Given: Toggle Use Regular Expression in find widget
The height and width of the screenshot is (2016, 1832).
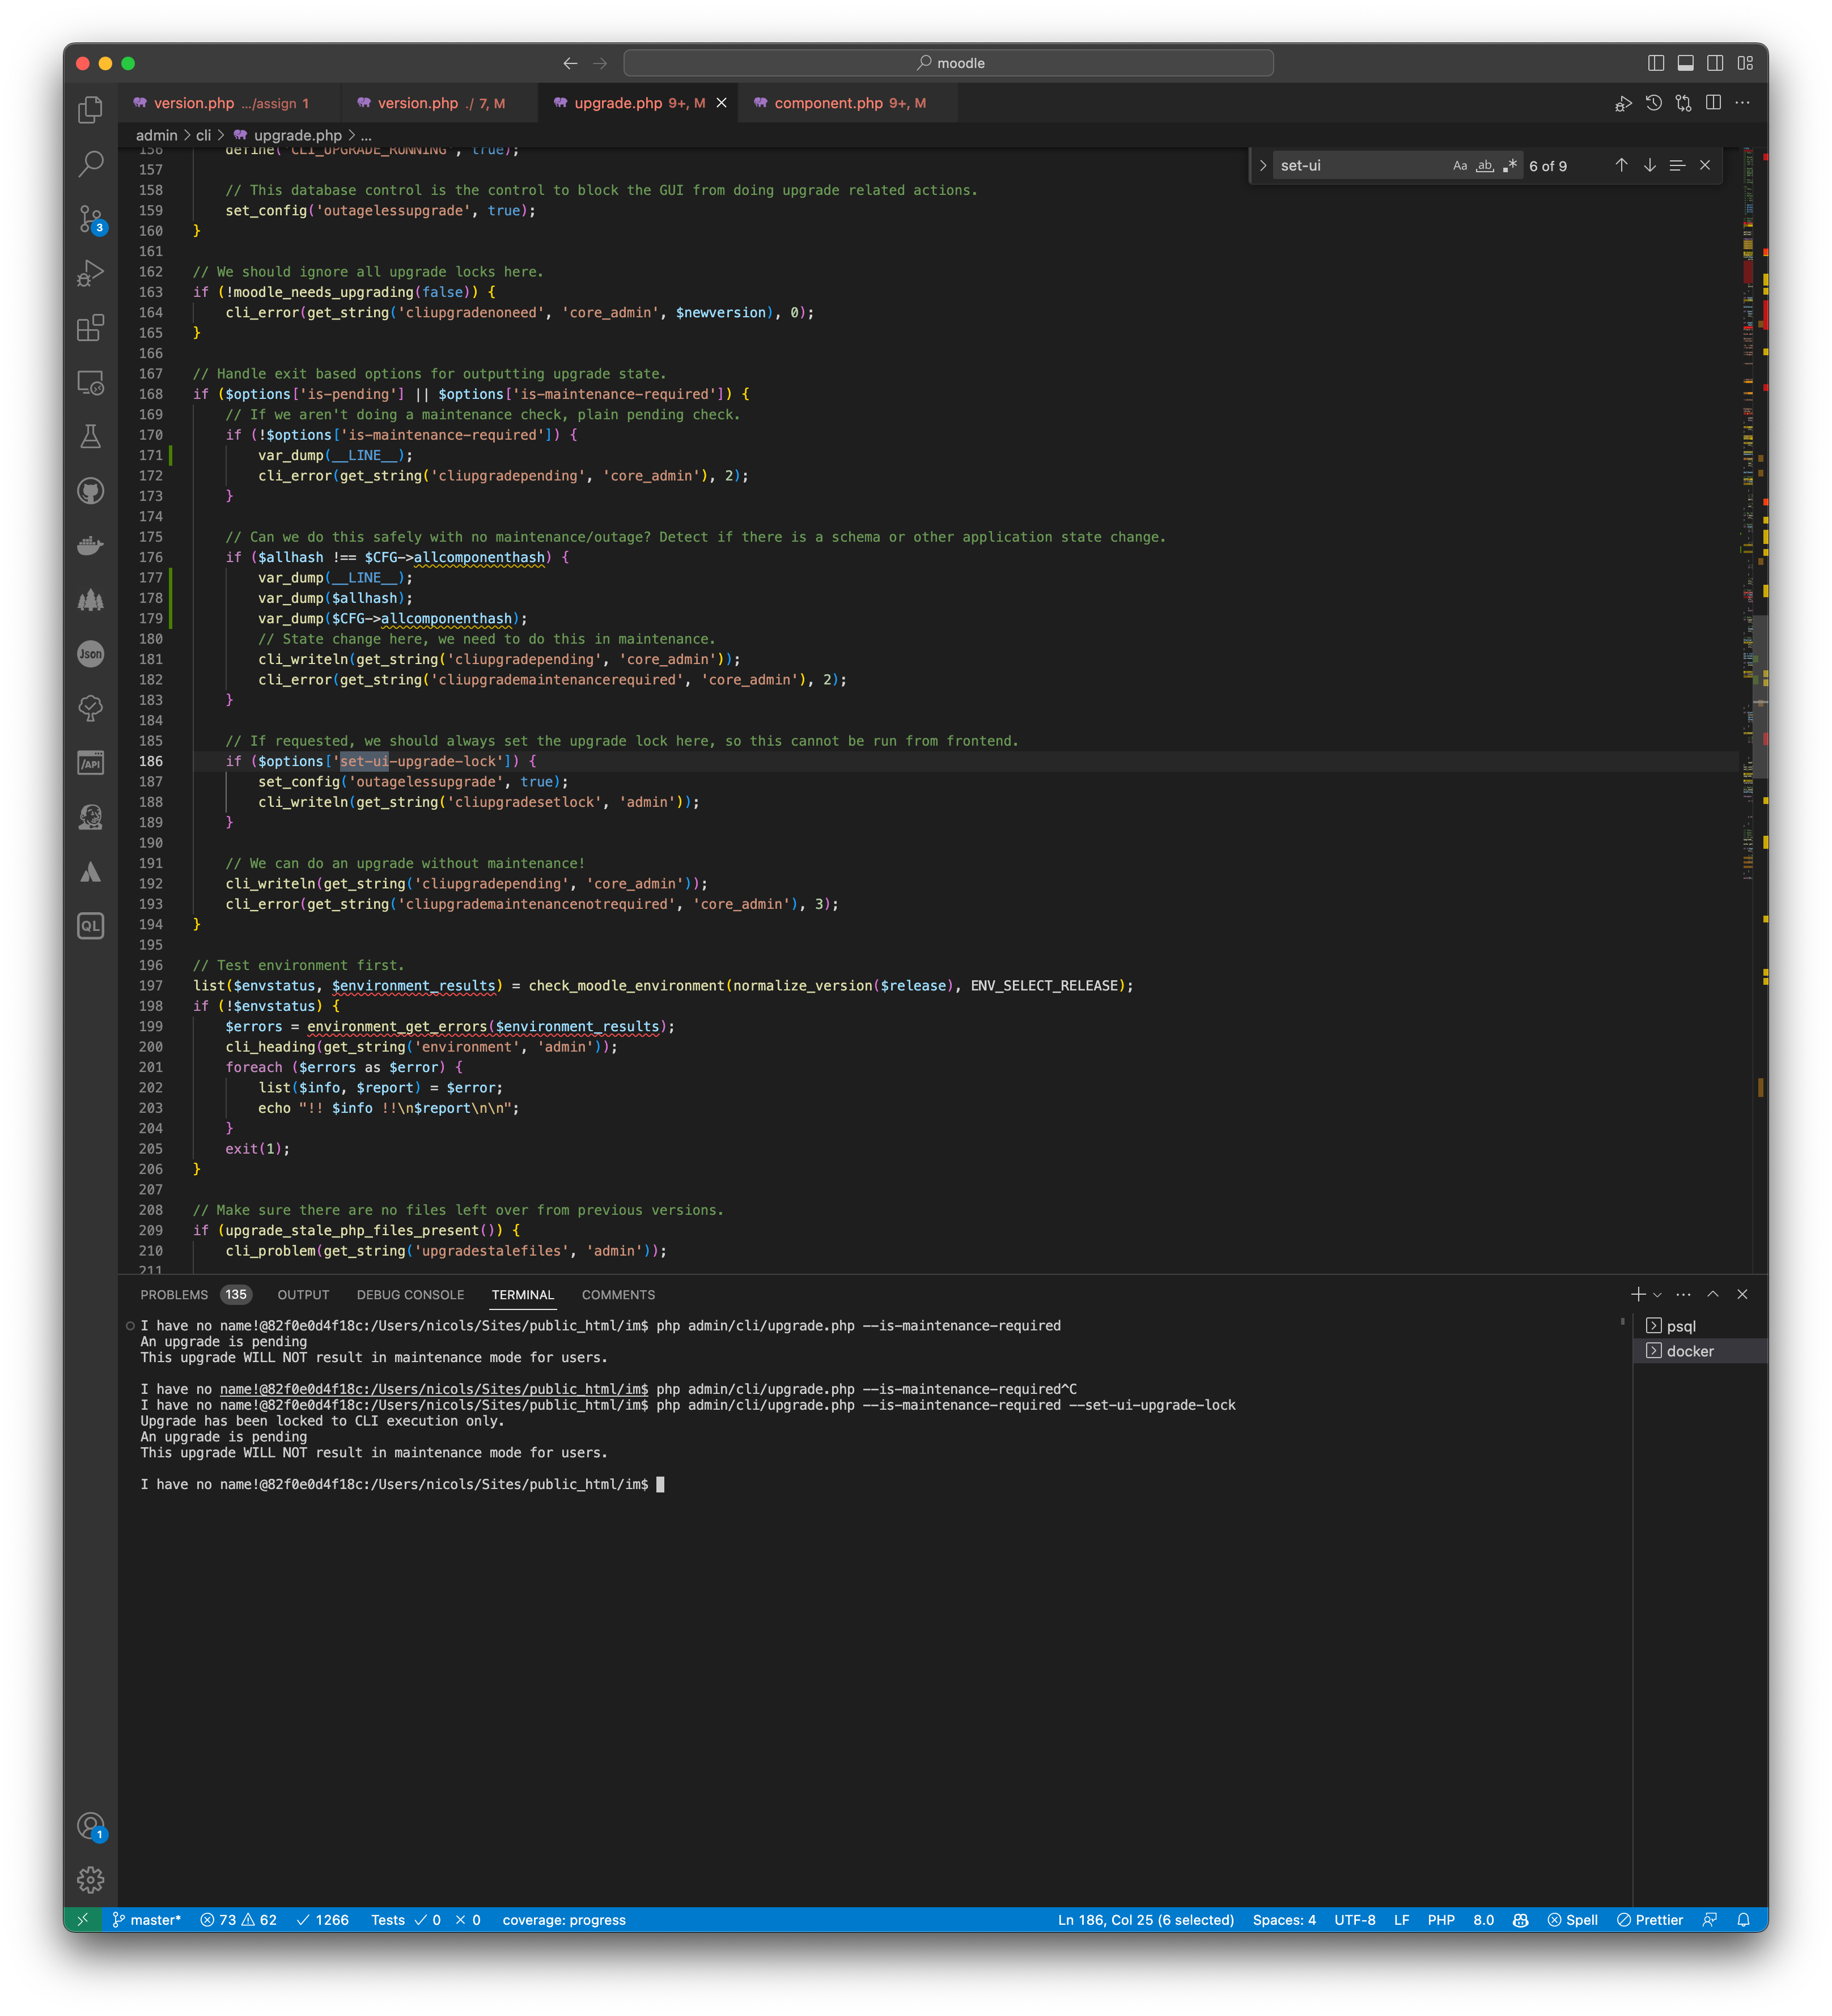Looking at the screenshot, I should (1510, 166).
